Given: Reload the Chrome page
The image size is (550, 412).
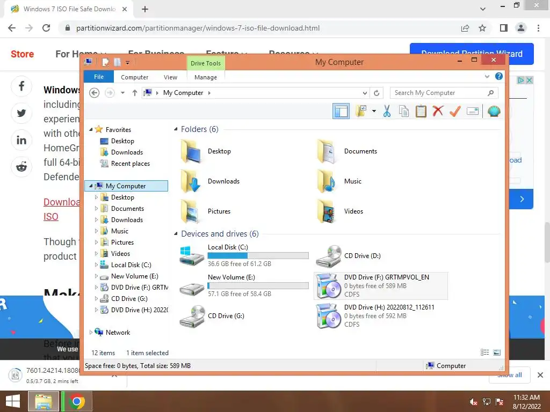Looking at the screenshot, I should point(46,28).
